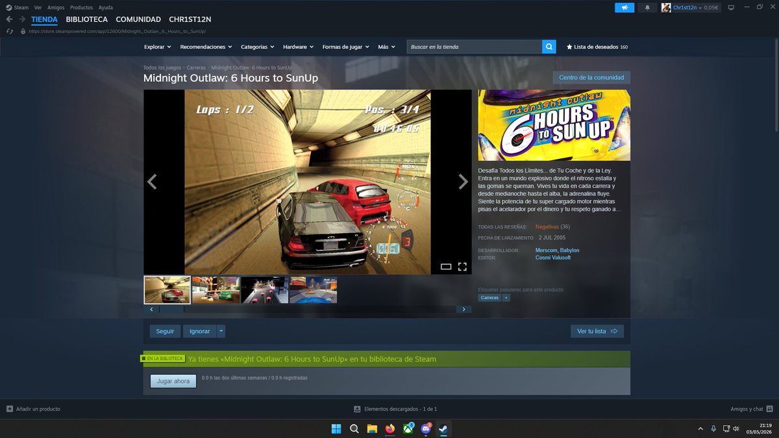Click the Ver tu lista button
Image resolution: width=779 pixels, height=438 pixels.
tap(597, 331)
